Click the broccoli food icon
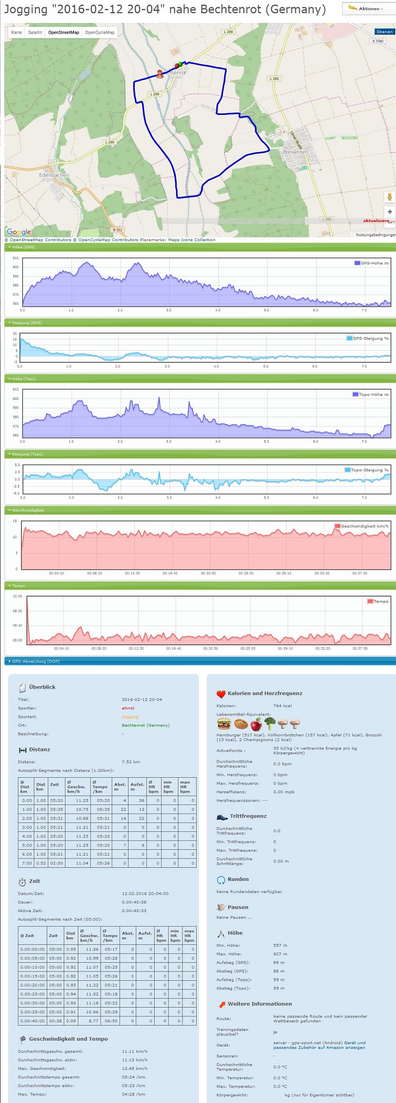The height and width of the screenshot is (1103, 396). (x=270, y=724)
